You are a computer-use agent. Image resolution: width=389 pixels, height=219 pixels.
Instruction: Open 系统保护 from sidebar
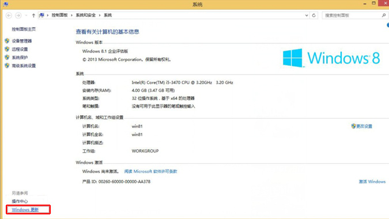click(20, 57)
